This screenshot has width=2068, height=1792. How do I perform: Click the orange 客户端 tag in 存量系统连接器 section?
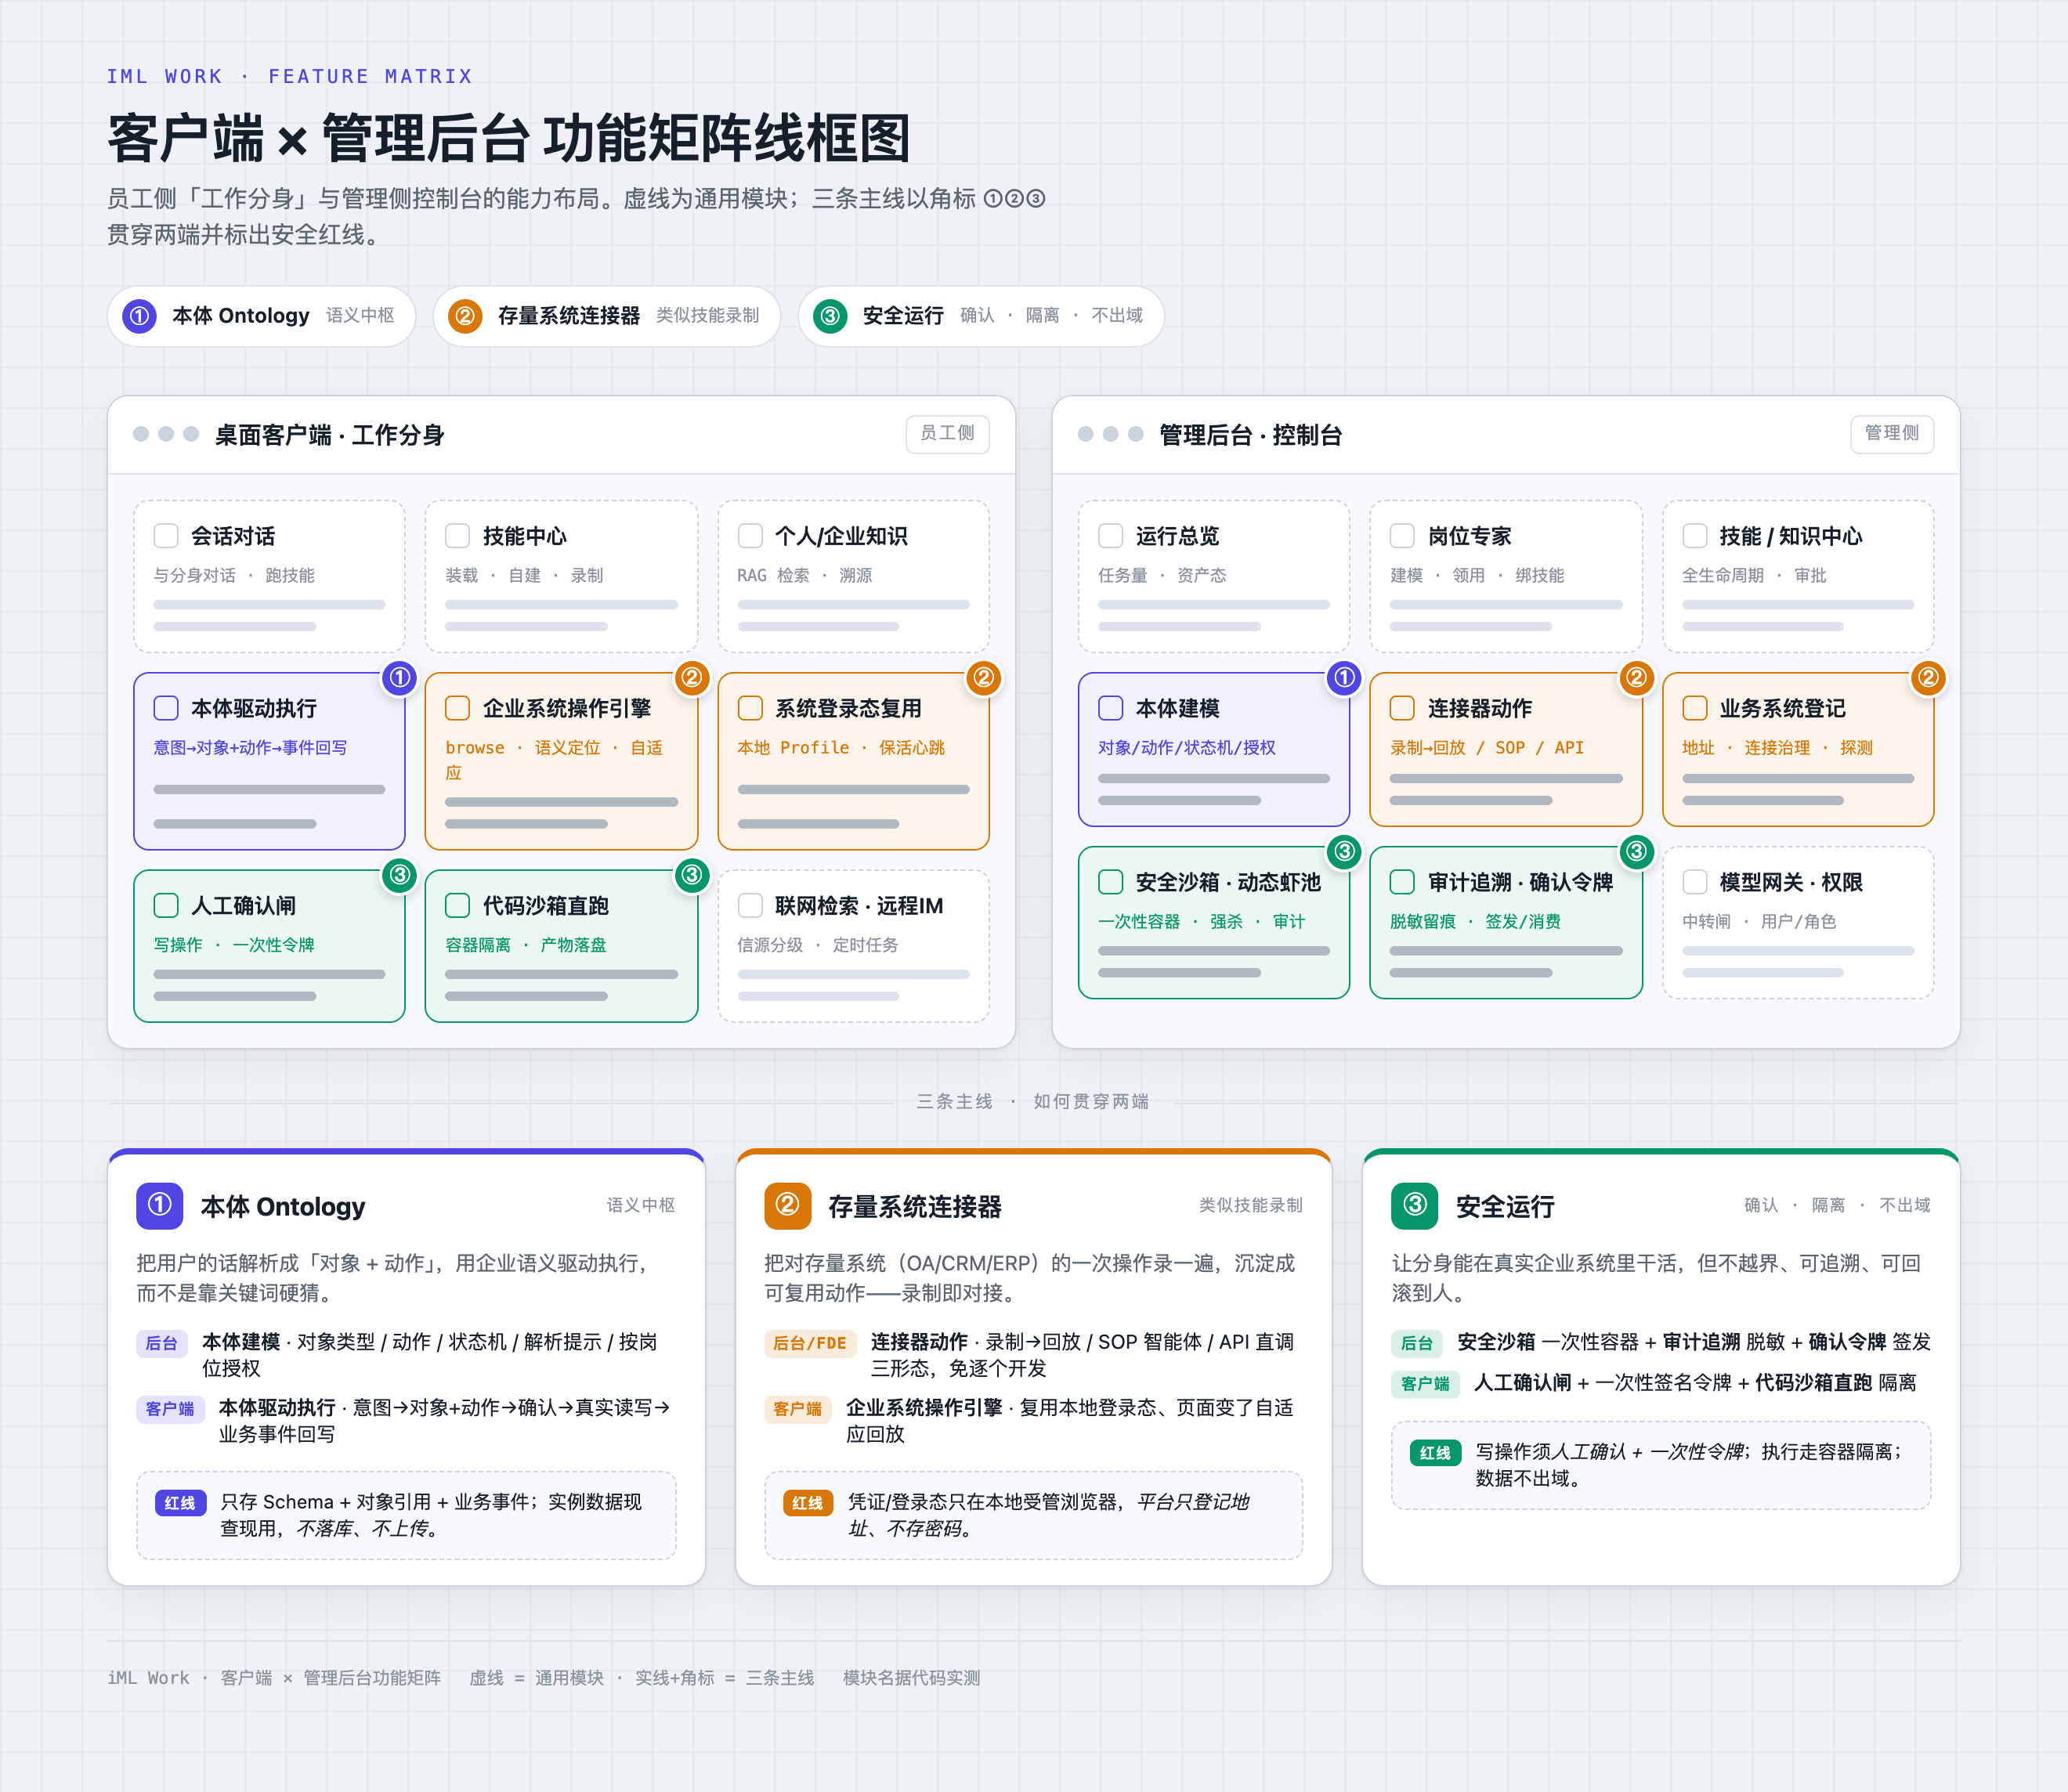click(x=797, y=1409)
